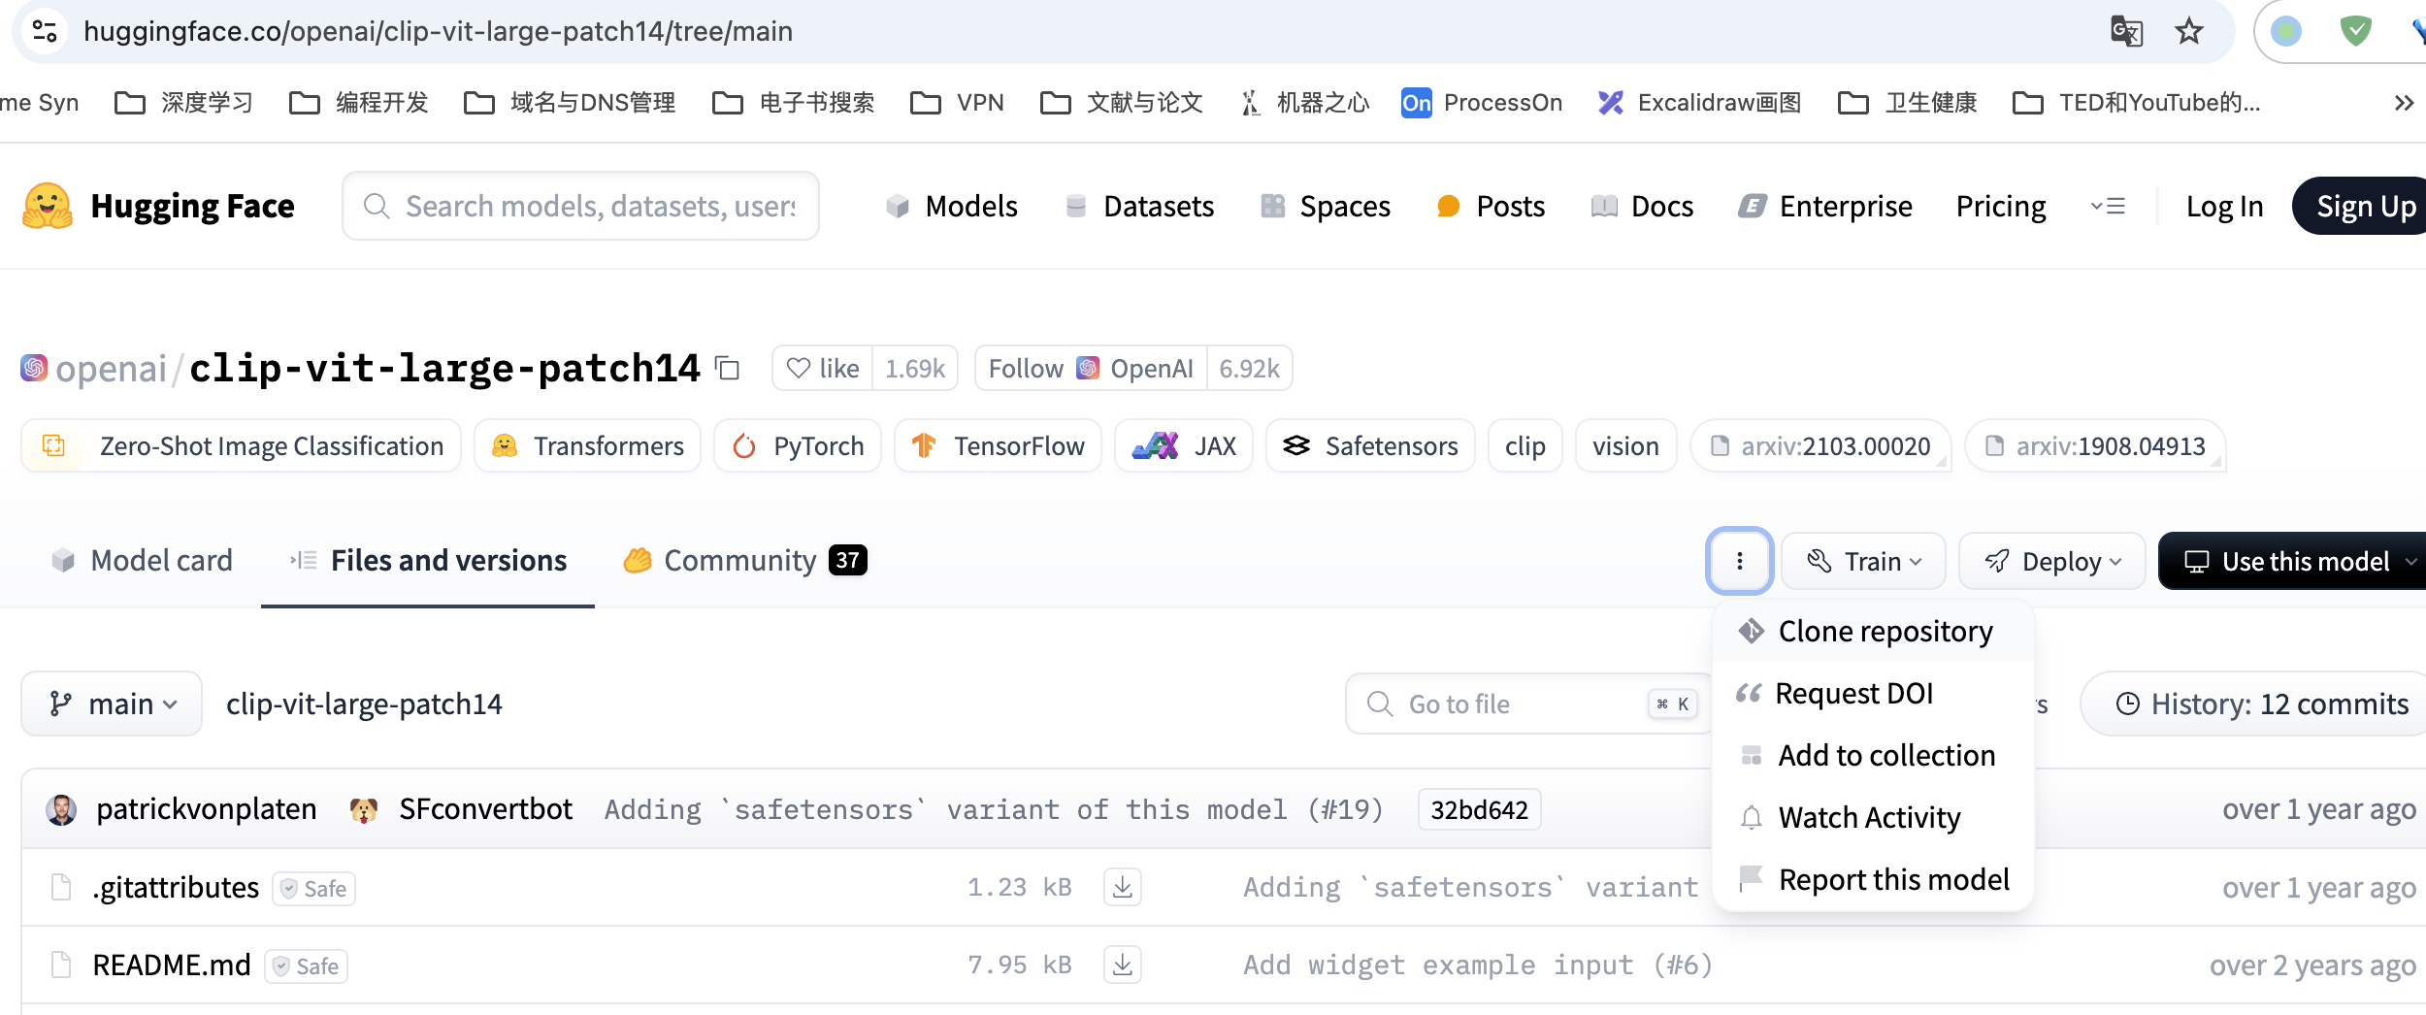Like the model with heart button
The height and width of the screenshot is (1015, 2426).
[x=823, y=369]
